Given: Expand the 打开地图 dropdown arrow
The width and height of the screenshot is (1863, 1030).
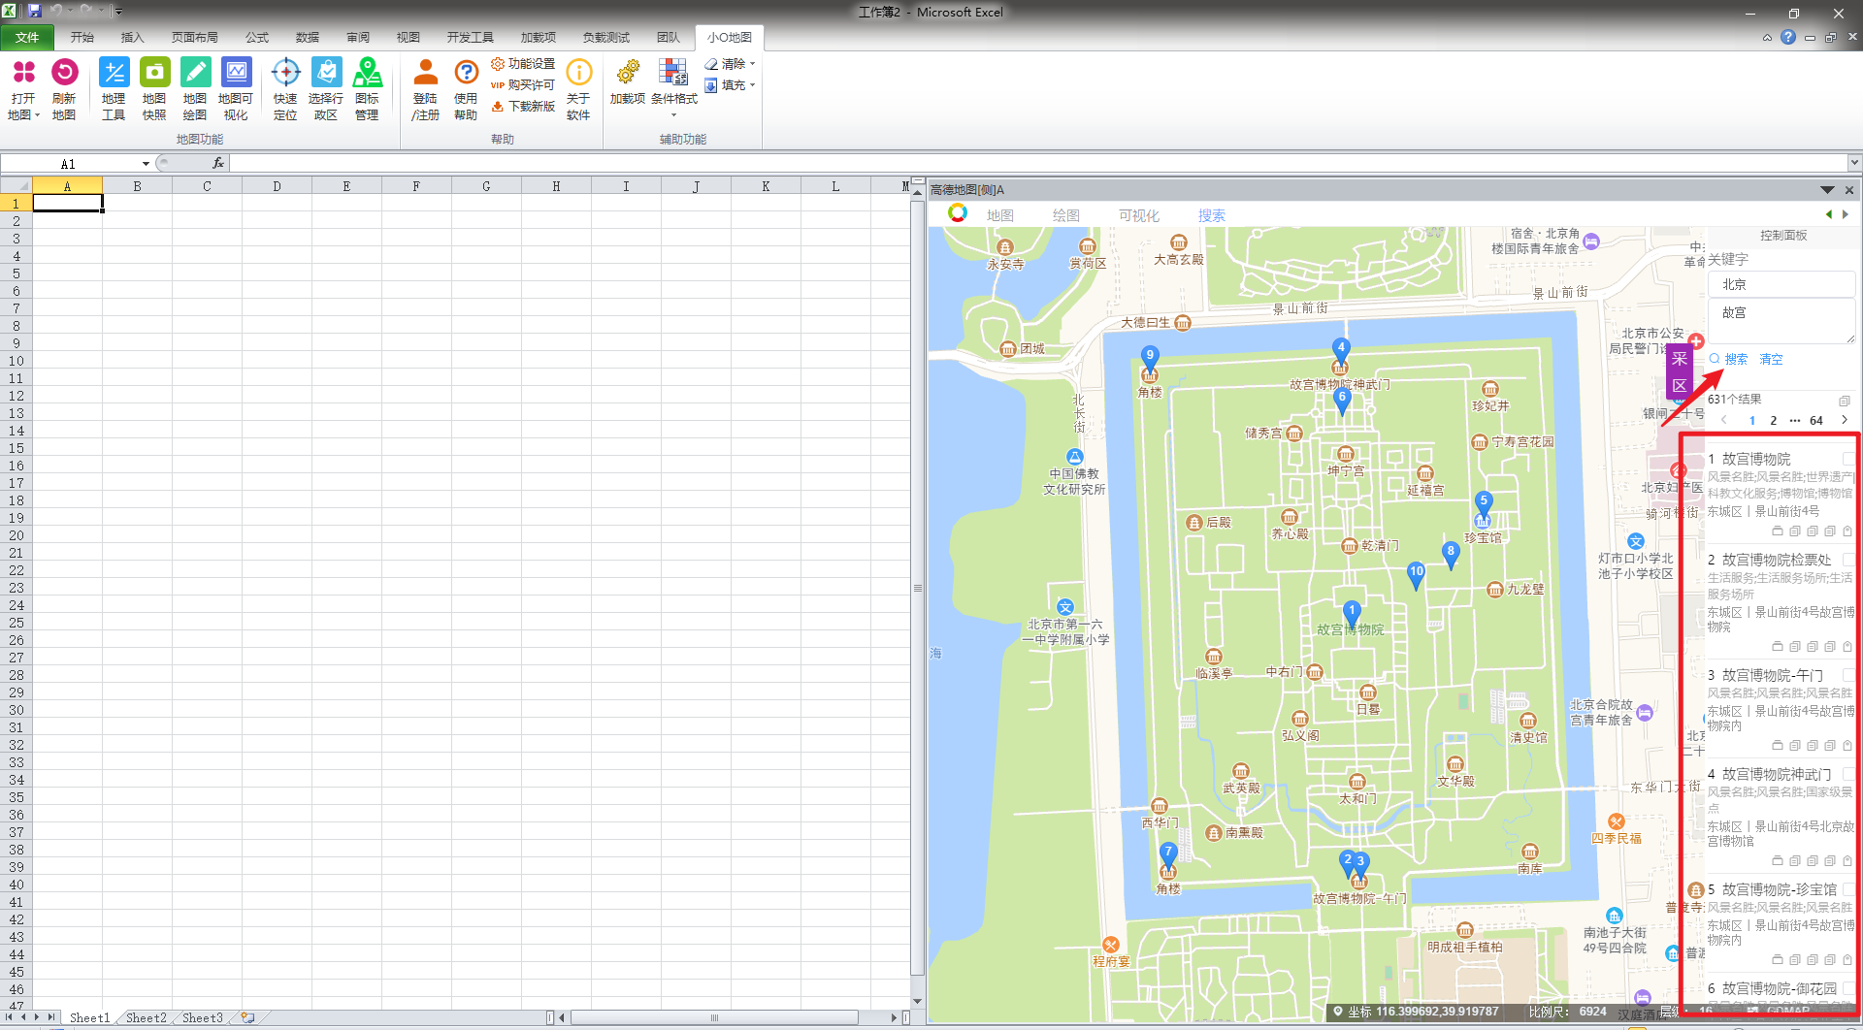Looking at the screenshot, I should click(37, 115).
